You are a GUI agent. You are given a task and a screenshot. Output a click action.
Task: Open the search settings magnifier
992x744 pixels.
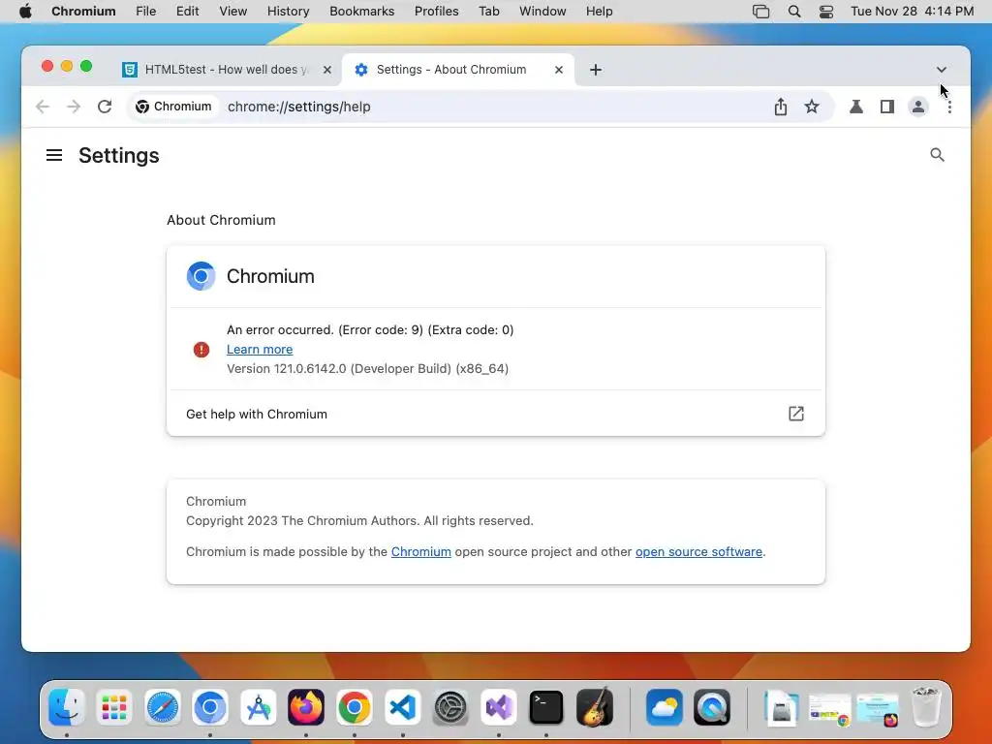point(937,155)
